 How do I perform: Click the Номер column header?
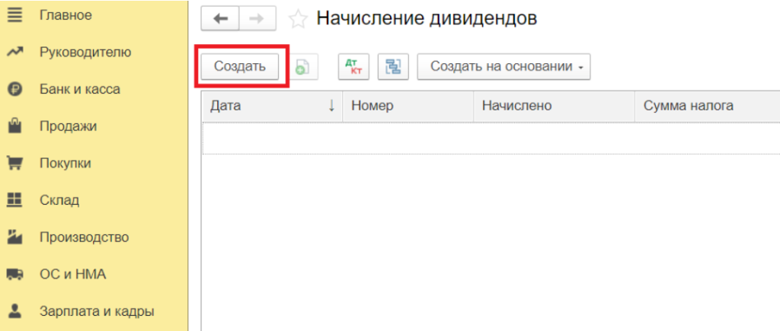372,106
